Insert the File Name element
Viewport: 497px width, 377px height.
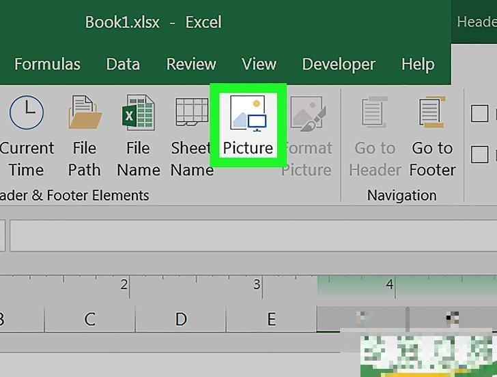click(x=137, y=136)
